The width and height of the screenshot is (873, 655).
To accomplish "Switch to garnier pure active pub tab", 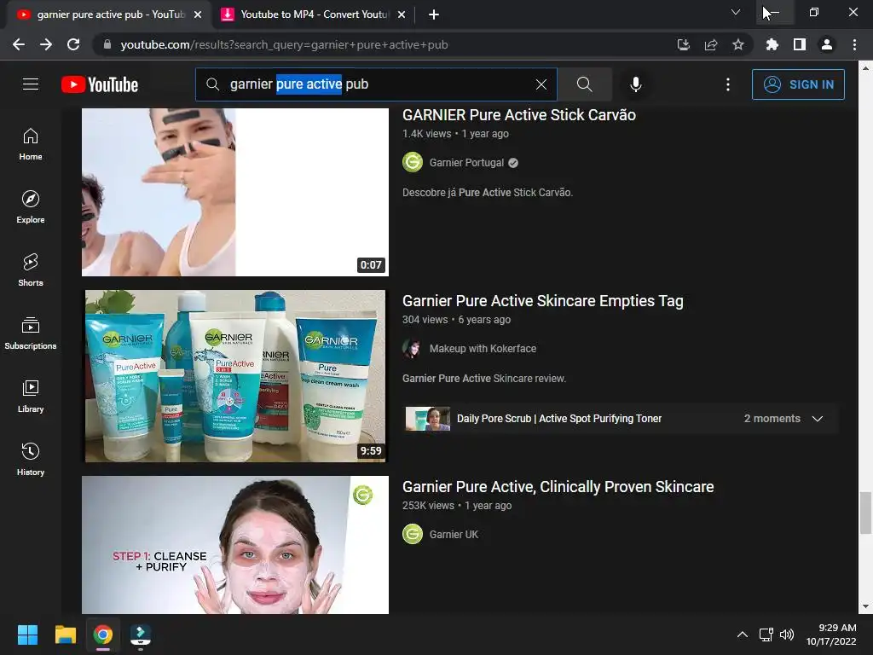I will coord(110,14).
